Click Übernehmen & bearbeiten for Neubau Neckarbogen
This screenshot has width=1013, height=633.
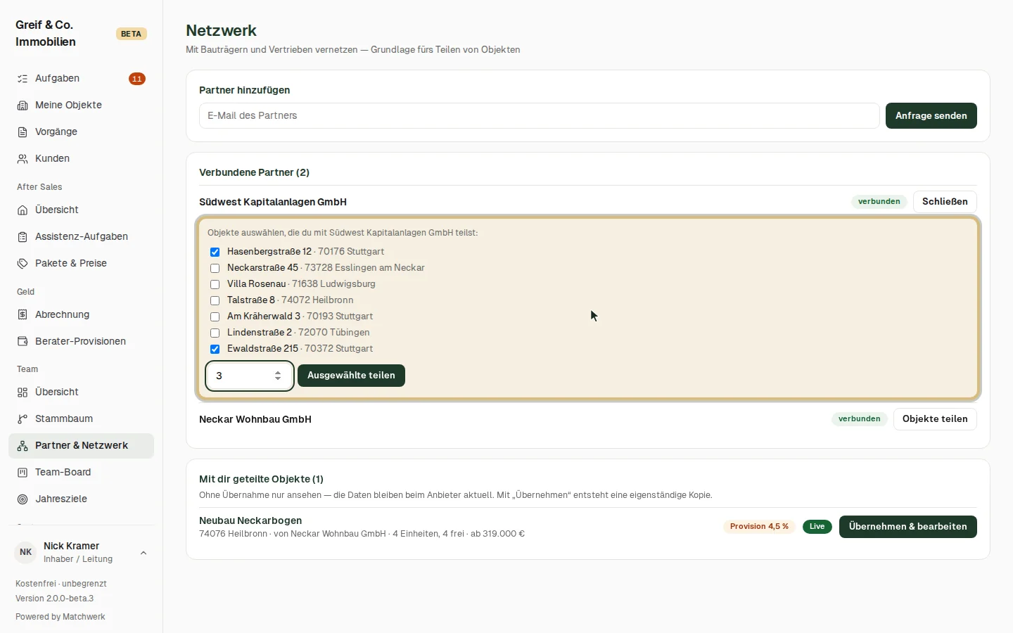908,527
